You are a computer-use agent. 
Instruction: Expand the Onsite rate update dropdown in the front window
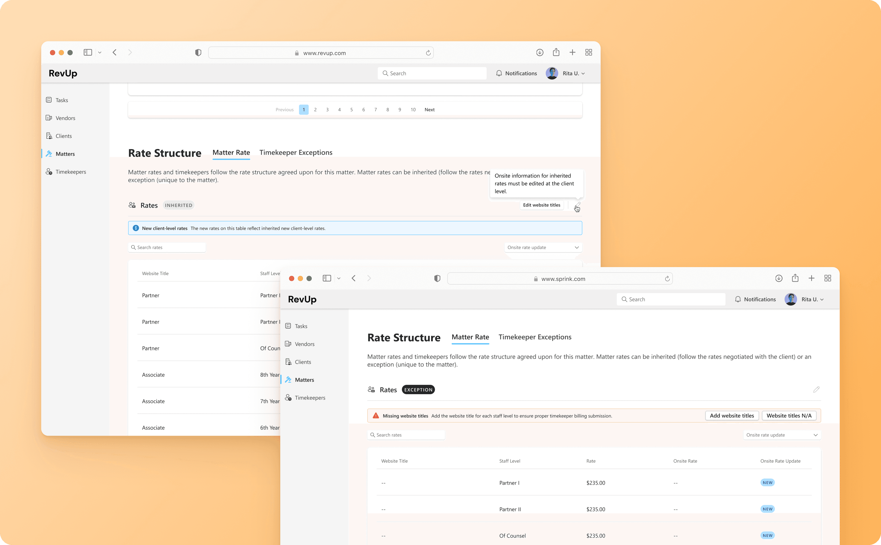(x=782, y=435)
